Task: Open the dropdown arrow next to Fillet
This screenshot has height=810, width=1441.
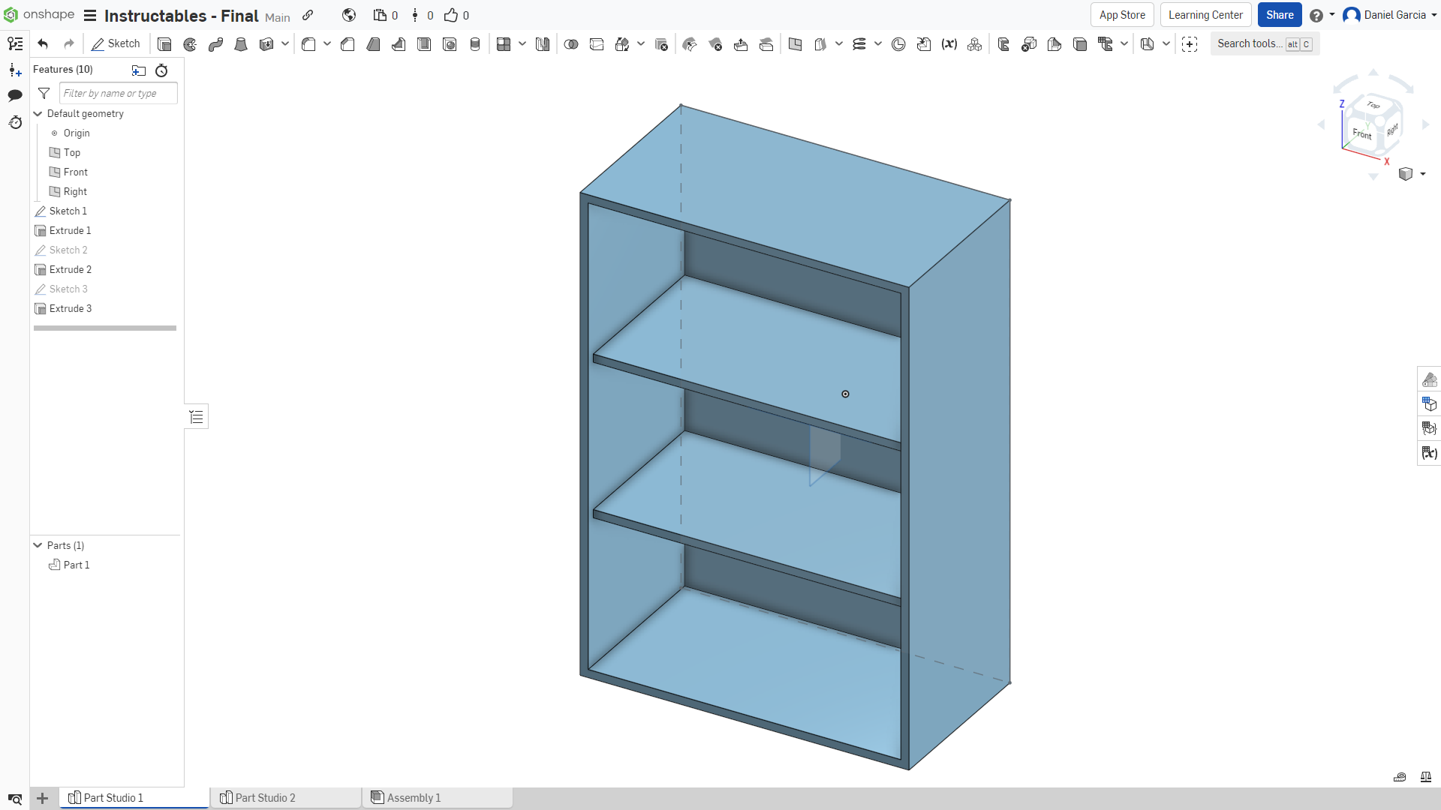Action: pos(327,43)
